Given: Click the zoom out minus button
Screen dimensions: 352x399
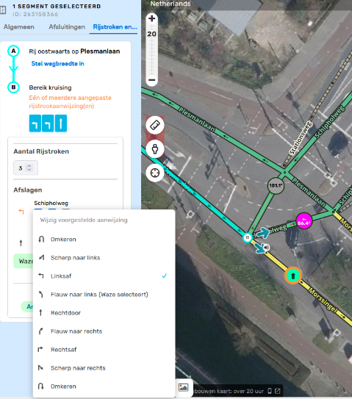Looking at the screenshot, I should (x=151, y=80).
